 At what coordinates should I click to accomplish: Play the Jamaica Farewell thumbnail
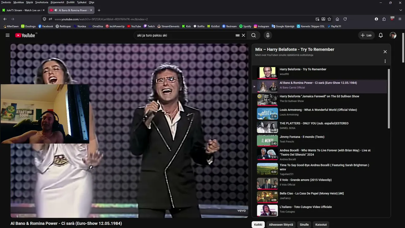267,99
